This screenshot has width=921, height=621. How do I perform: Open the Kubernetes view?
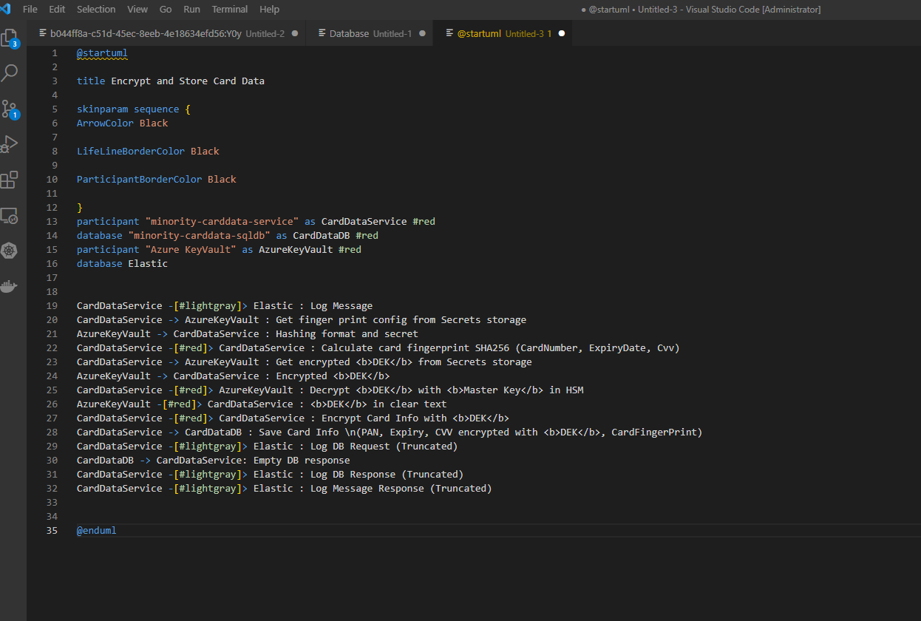click(x=10, y=251)
